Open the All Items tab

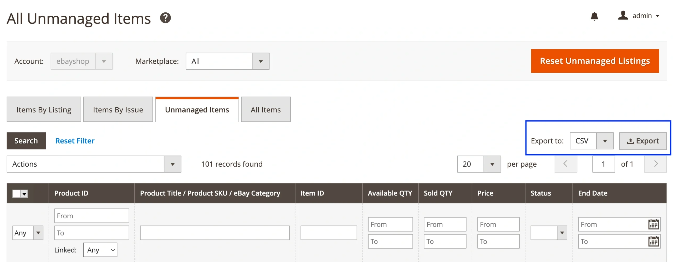click(x=266, y=109)
